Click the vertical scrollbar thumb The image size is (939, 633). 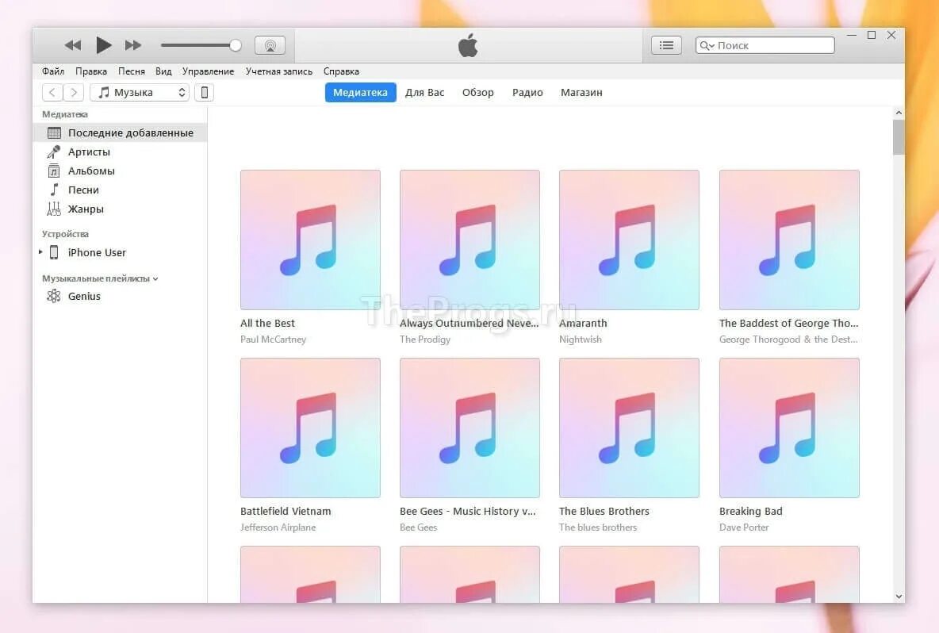pyautogui.click(x=899, y=137)
